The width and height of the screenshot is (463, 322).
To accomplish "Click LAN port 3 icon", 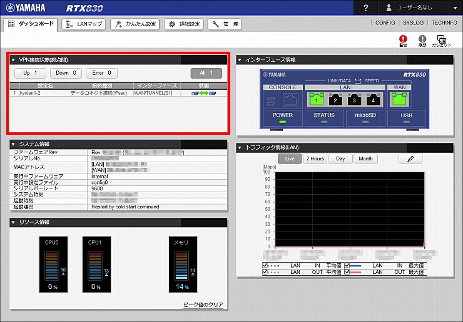I will 354,100.
